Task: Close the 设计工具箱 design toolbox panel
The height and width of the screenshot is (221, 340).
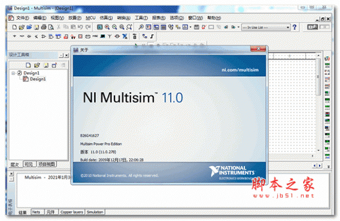Action: coord(66,55)
